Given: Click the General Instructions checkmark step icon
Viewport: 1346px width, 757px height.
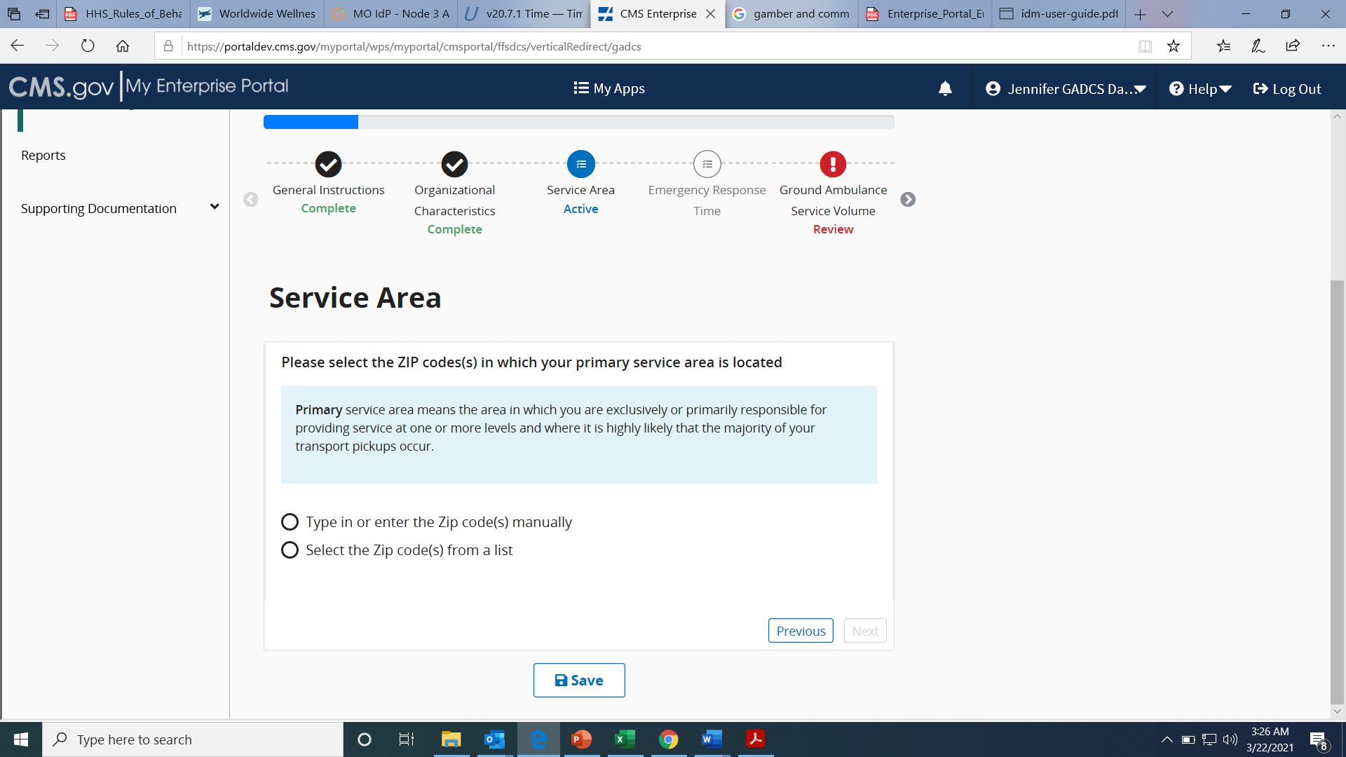Looking at the screenshot, I should coord(328,164).
